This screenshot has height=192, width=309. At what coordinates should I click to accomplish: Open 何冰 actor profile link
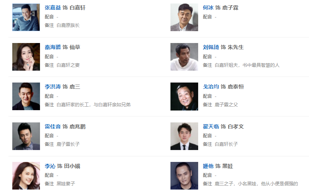[208, 8]
